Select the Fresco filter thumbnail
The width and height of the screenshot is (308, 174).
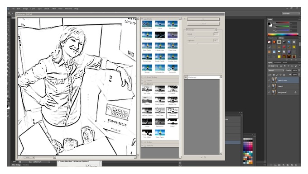pos(160,35)
